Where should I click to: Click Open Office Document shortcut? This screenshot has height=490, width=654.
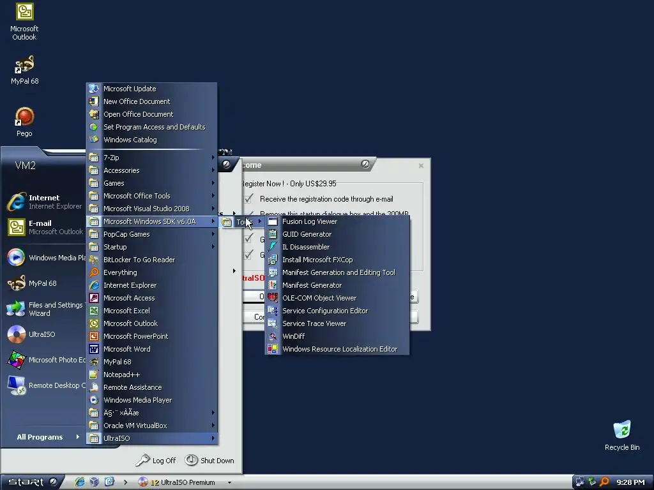coord(152,114)
